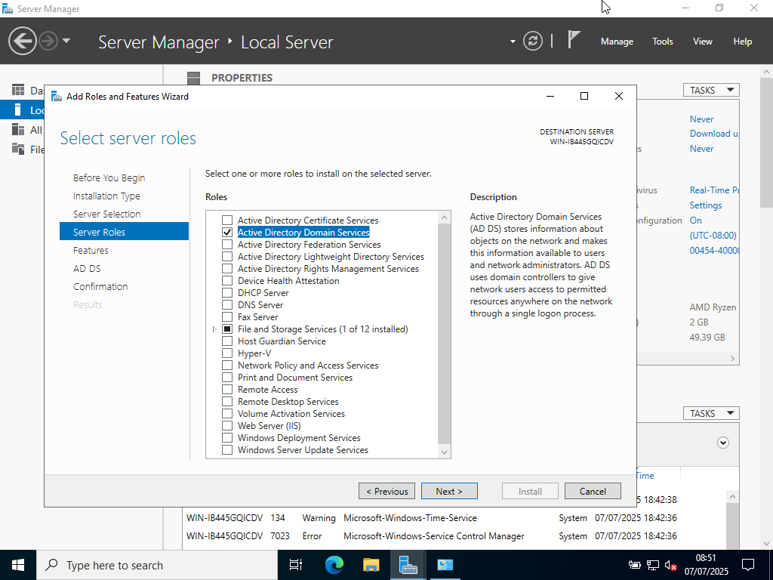Go to Features step in wizard

coord(91,250)
